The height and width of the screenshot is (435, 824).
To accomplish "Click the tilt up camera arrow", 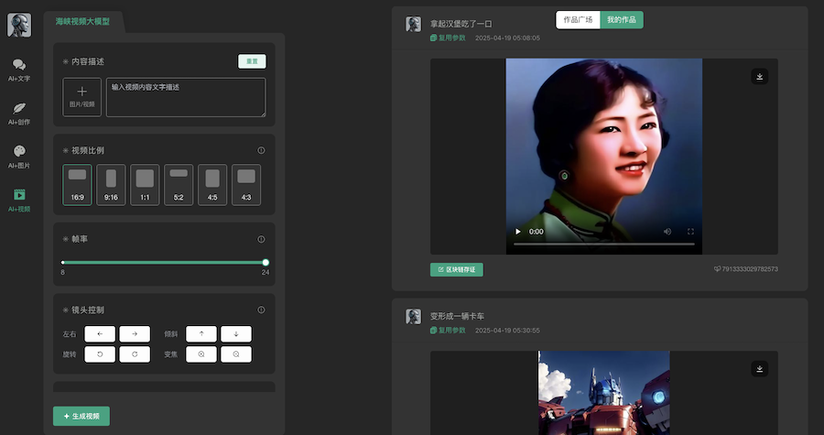I will pyautogui.click(x=201, y=334).
